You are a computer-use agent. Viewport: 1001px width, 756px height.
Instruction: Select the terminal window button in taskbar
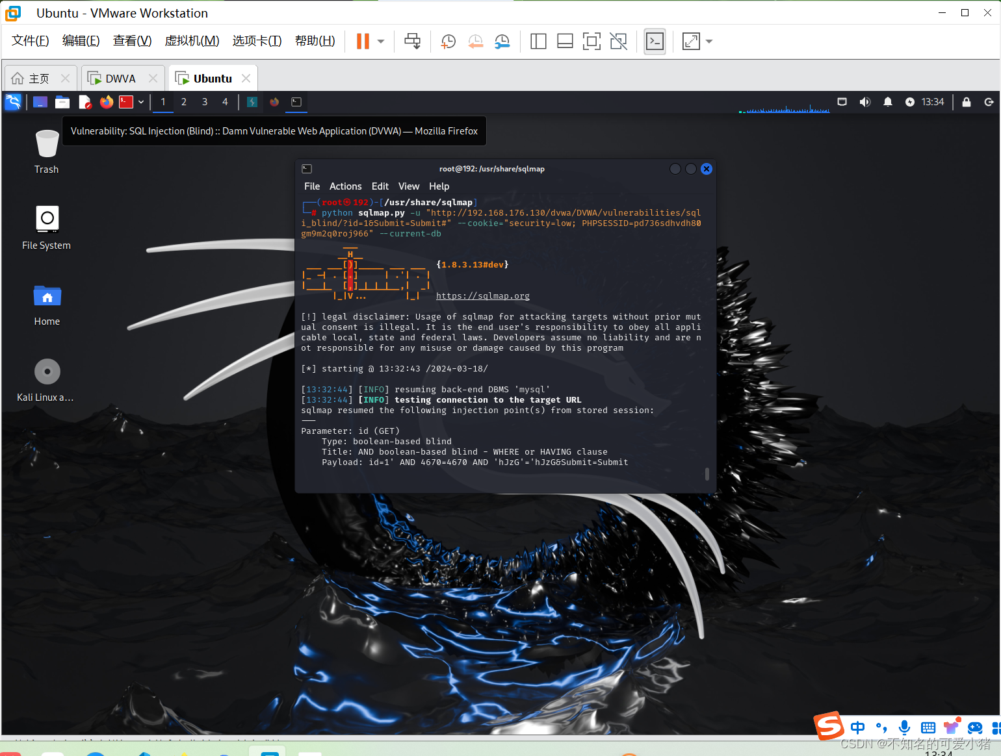pos(296,102)
